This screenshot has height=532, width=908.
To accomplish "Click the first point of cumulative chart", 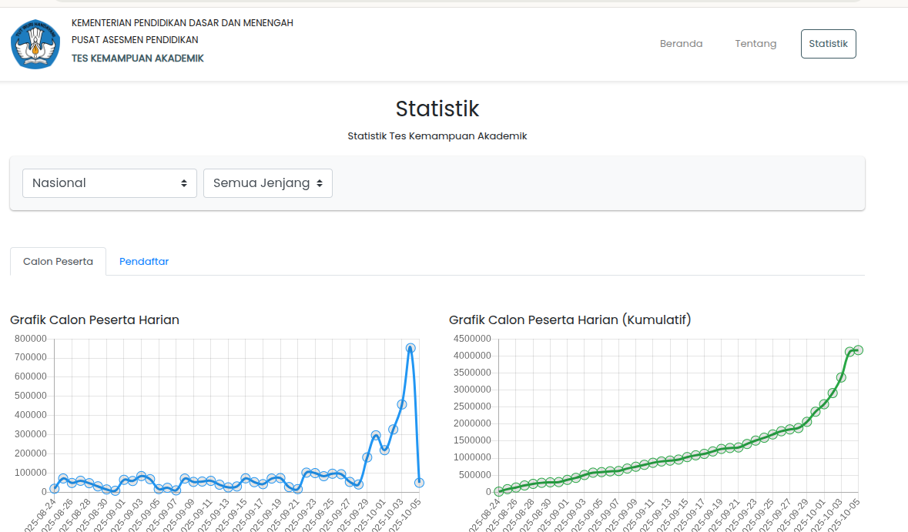I will (x=498, y=491).
